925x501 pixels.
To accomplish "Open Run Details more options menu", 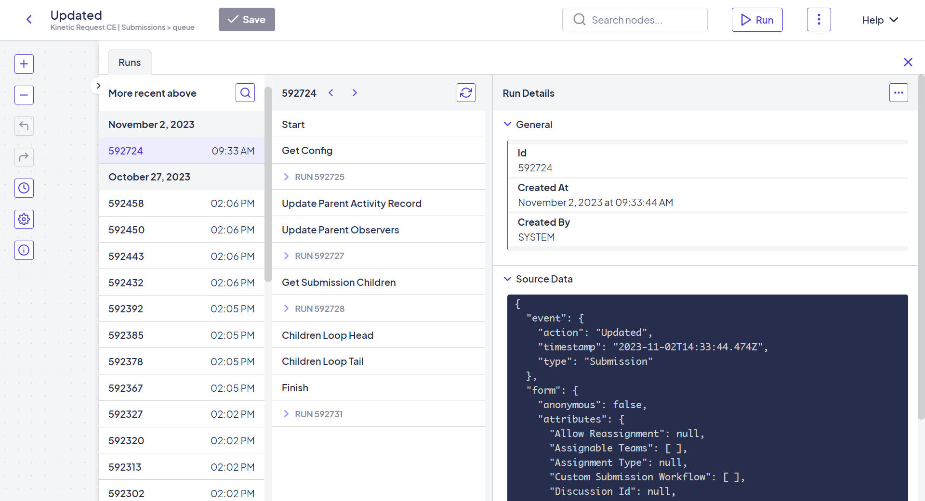I will click(899, 92).
